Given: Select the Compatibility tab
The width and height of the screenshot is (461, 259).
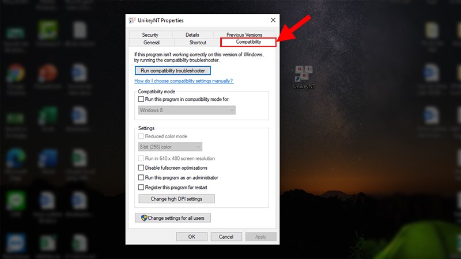Looking at the screenshot, I should (x=248, y=42).
